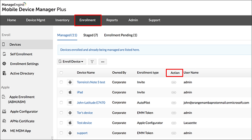Tick the checkbox for support device

tap(61, 133)
